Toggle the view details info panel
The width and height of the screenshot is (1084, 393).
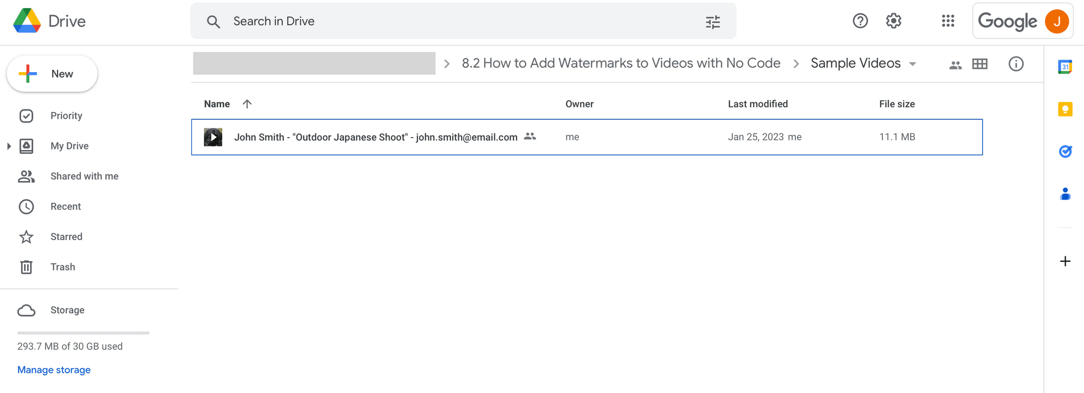pyautogui.click(x=1016, y=64)
